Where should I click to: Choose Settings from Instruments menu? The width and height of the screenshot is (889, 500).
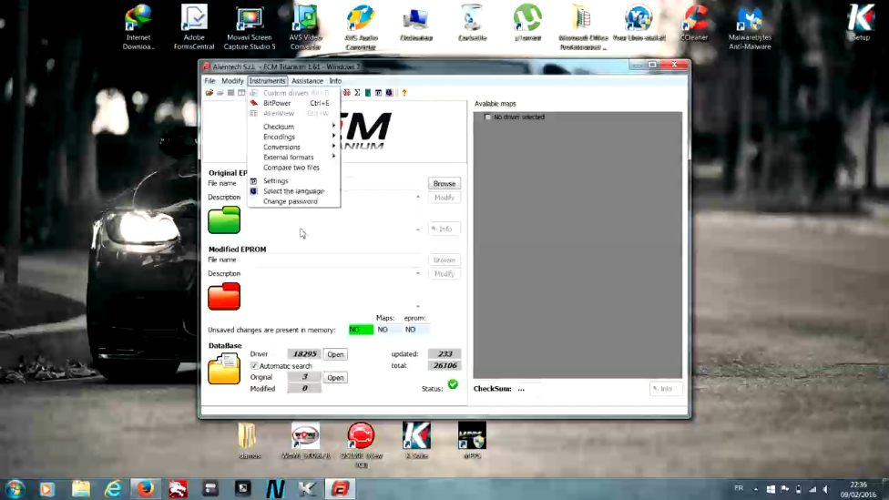tap(293, 181)
